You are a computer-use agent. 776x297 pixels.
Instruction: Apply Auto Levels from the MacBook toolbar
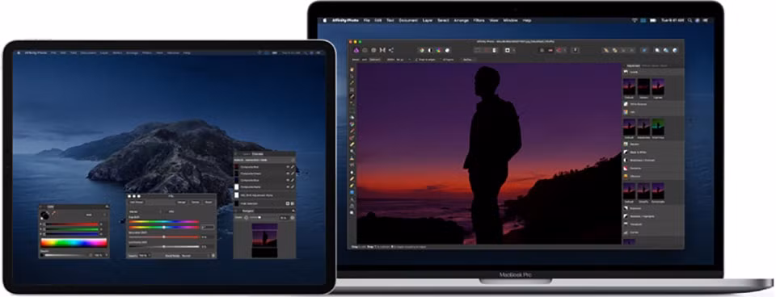pyautogui.click(x=422, y=50)
